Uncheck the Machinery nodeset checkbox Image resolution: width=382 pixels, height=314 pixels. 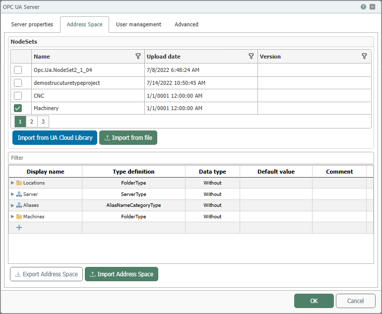point(18,108)
